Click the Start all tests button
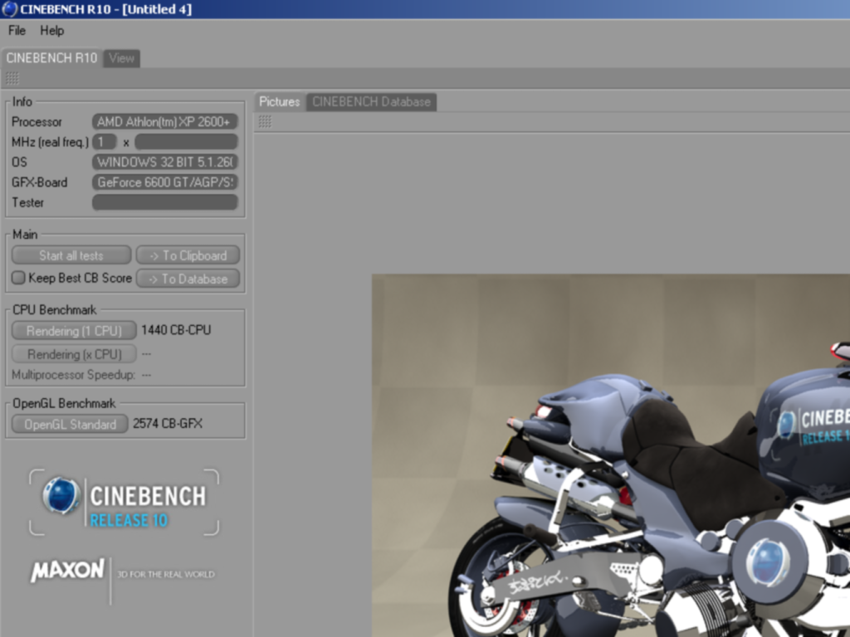 tap(71, 255)
